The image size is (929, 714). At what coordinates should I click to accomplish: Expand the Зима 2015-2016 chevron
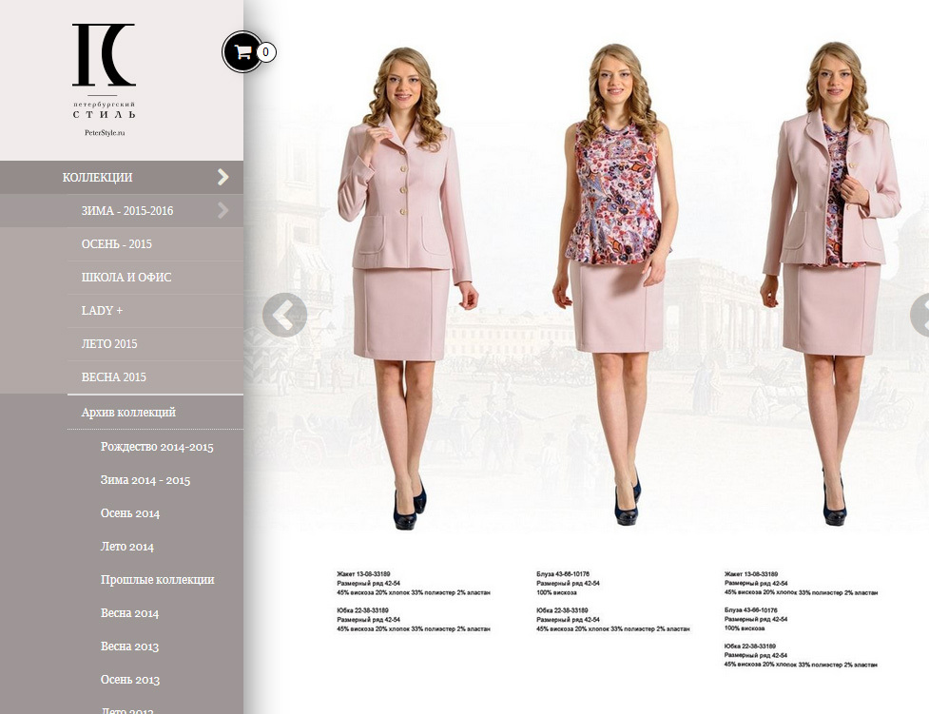tap(223, 210)
